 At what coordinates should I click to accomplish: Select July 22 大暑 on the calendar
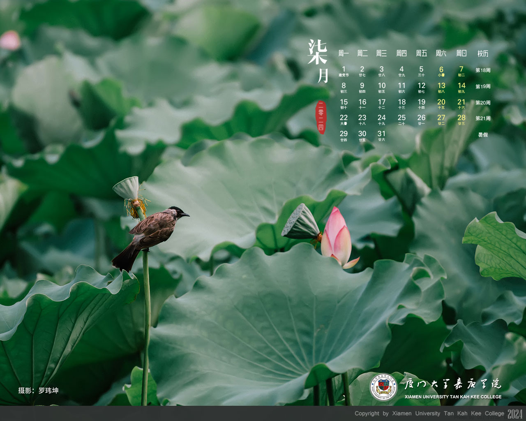click(344, 120)
